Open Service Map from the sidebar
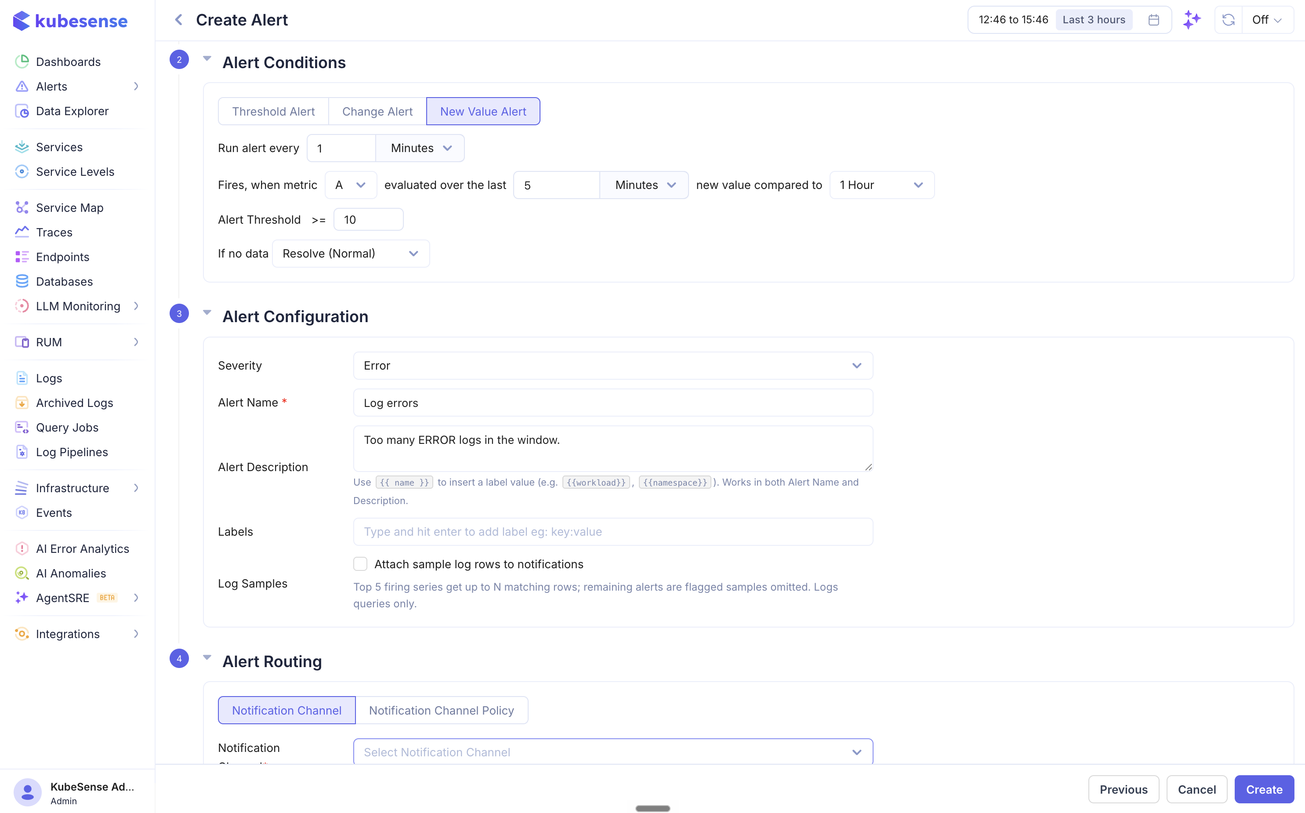 click(x=69, y=207)
